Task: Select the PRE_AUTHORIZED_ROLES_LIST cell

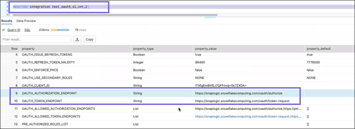Action: 45,124
